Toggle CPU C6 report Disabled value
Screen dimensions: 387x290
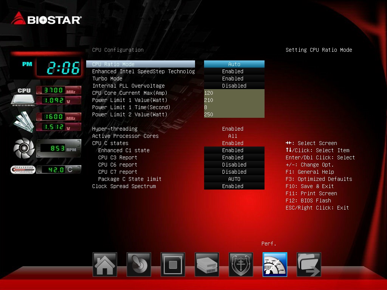pos(234,165)
